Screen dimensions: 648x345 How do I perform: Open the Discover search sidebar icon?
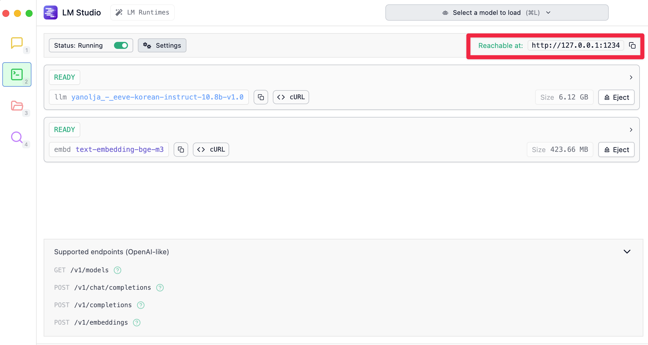[x=17, y=137]
